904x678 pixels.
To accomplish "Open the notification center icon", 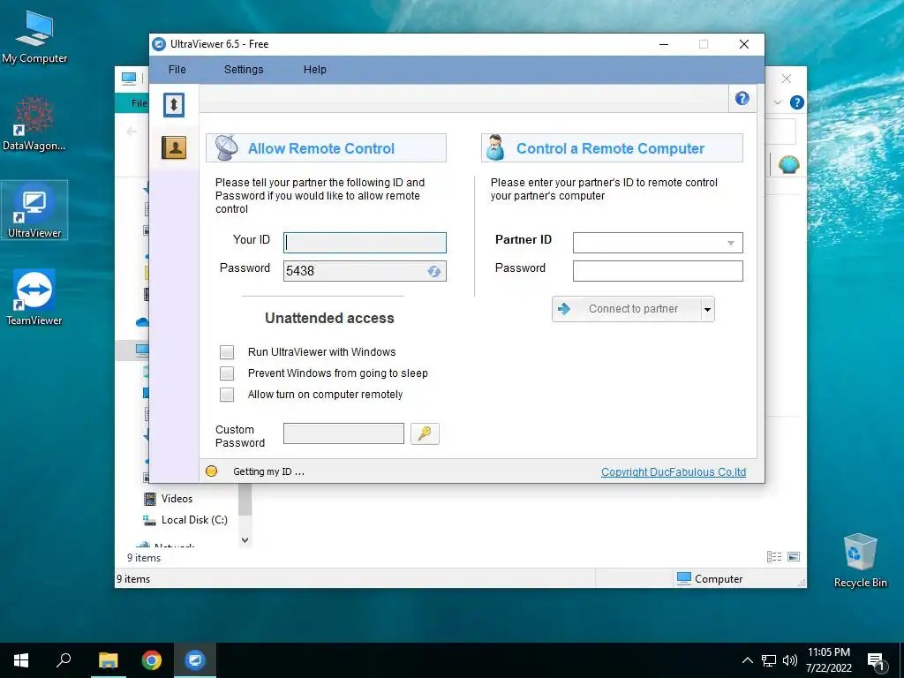I will 876,662.
